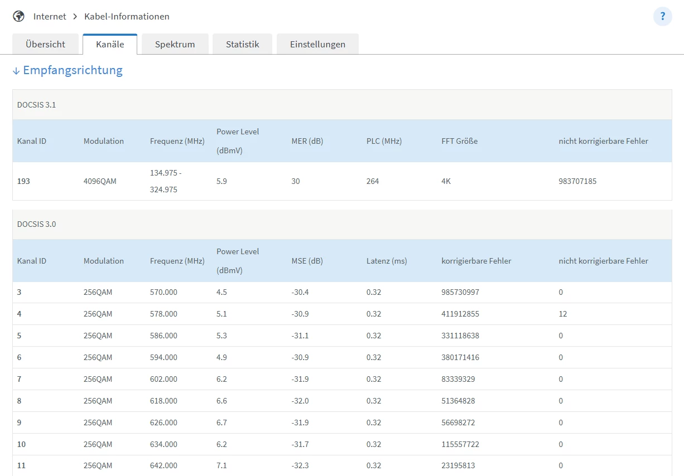The height and width of the screenshot is (476, 684).
Task: Select the channel 193 row ID
Action: [x=23, y=181]
